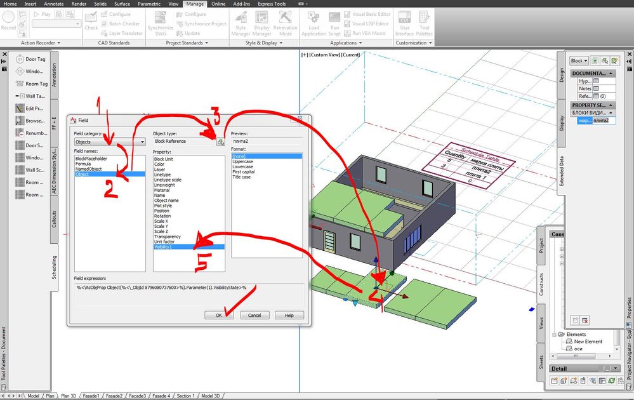Click OK in the Field dialog
The image size is (634, 400).
coord(219,316)
